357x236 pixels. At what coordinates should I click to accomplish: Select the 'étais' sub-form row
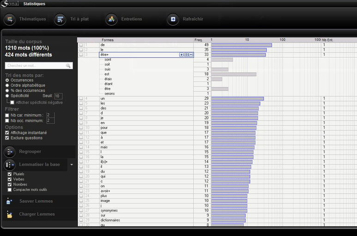(146, 79)
